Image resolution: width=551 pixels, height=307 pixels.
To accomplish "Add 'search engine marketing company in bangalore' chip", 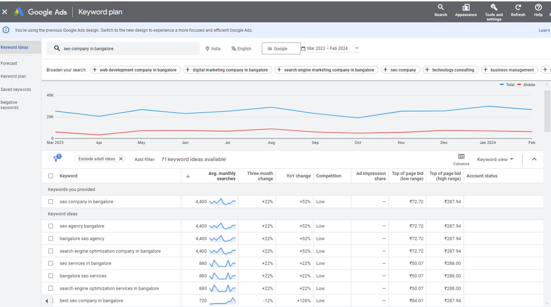I will (327, 70).
